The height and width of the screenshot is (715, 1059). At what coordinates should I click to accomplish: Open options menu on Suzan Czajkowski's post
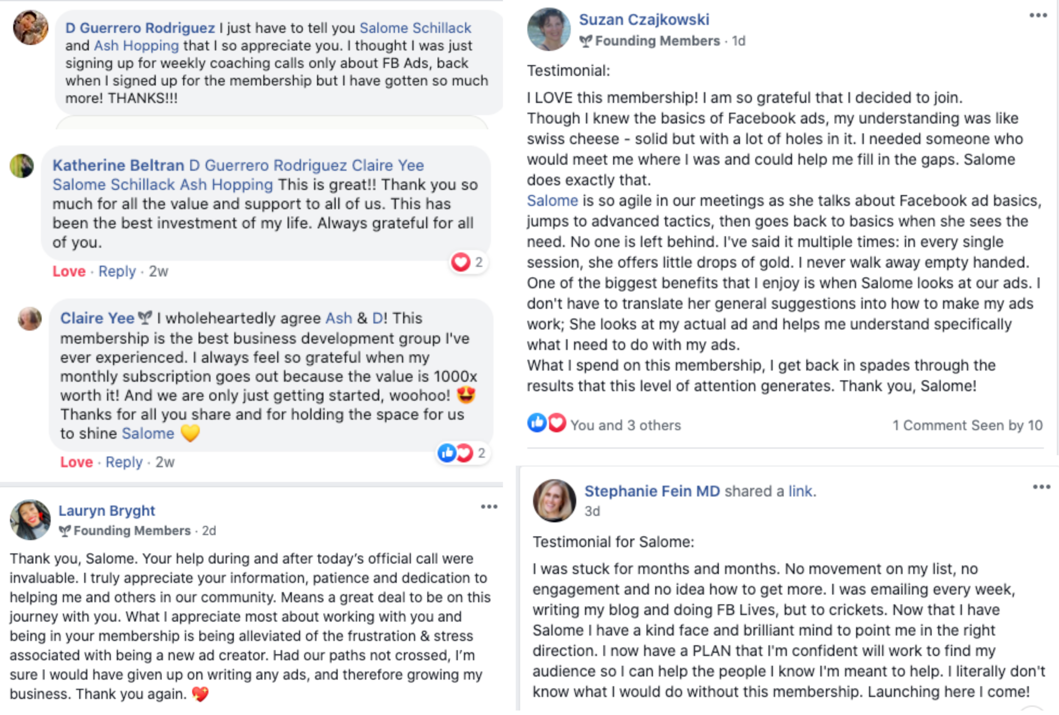[1038, 16]
